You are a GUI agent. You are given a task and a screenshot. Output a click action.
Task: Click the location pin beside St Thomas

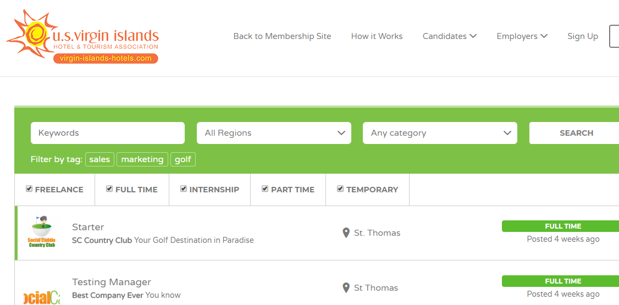(346, 287)
